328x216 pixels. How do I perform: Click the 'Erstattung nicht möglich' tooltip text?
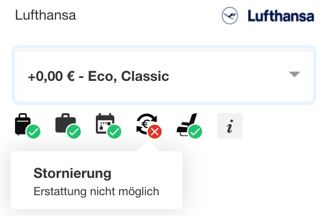[x=96, y=192]
